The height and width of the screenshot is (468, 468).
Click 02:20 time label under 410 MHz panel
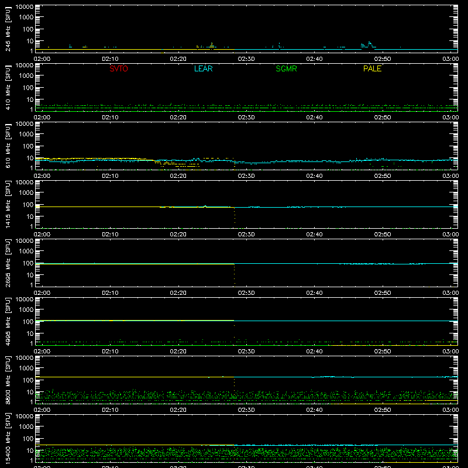point(178,118)
